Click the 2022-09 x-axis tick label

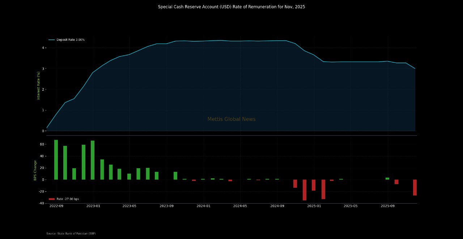pyautogui.click(x=56, y=206)
